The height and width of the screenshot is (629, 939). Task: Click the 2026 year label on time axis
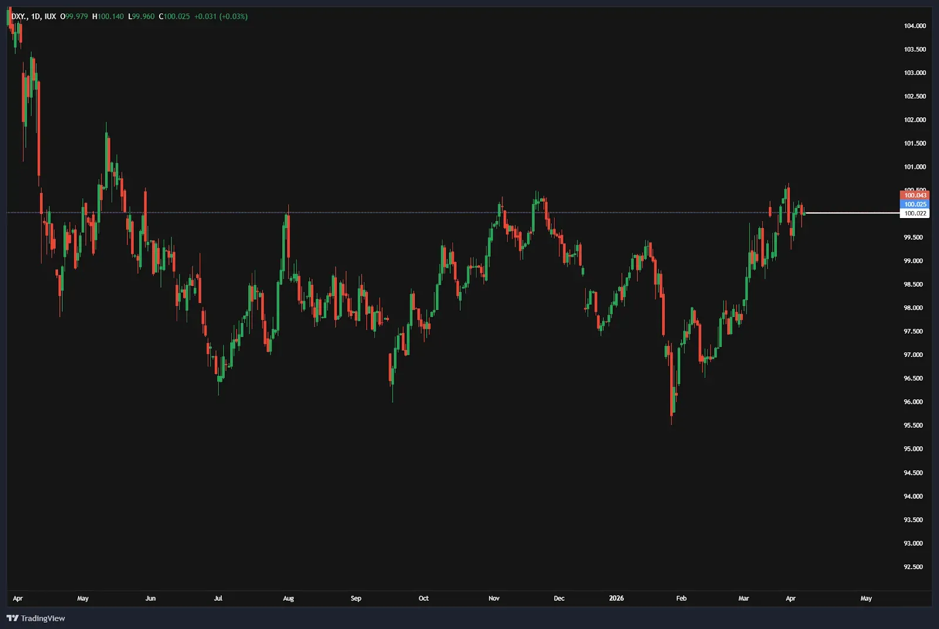(616, 599)
